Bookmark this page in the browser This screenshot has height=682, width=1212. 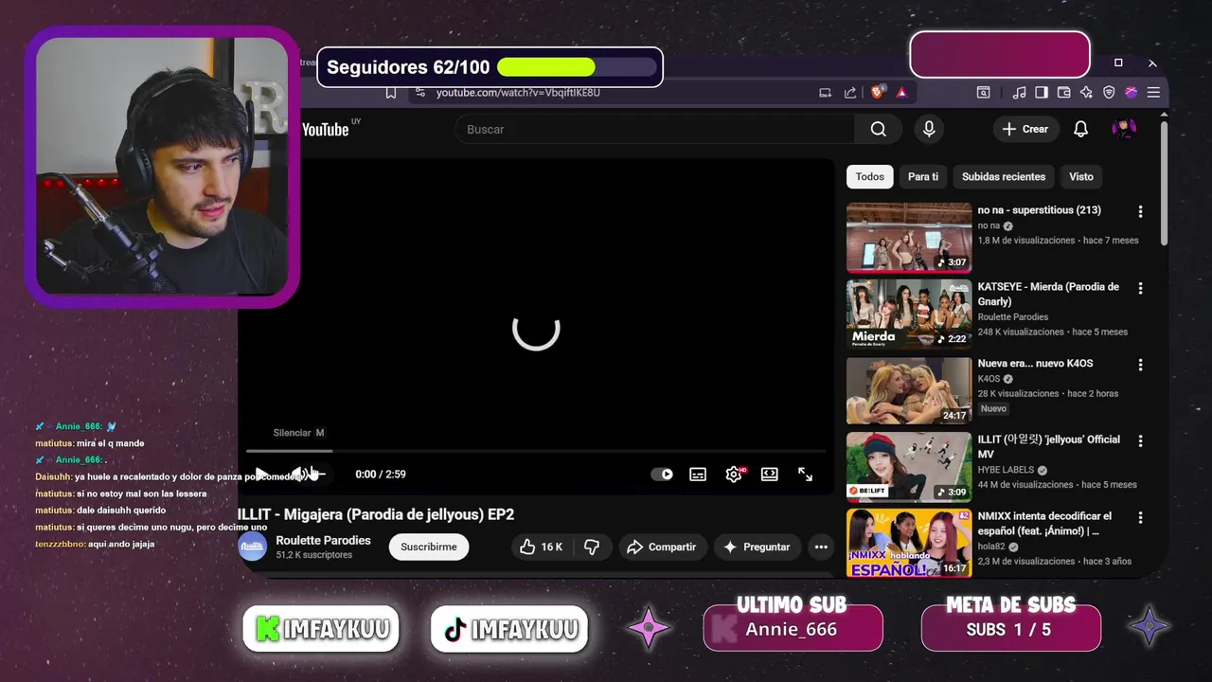pyautogui.click(x=390, y=93)
